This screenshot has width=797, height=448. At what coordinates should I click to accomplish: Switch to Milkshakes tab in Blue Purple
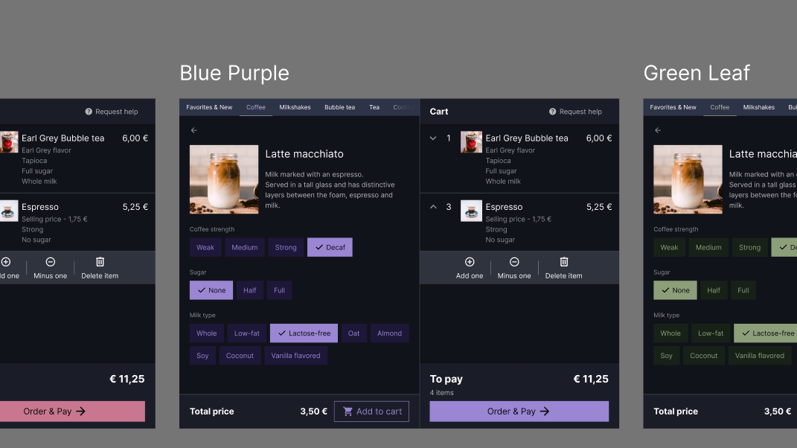click(295, 107)
